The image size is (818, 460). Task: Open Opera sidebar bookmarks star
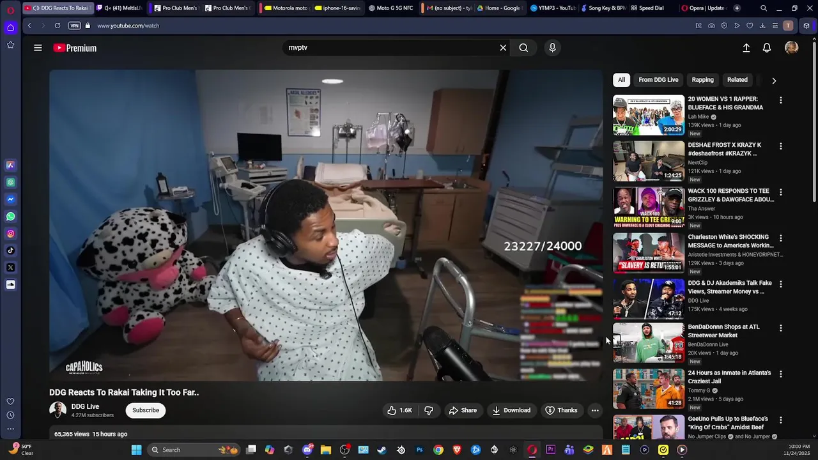pyautogui.click(x=10, y=45)
